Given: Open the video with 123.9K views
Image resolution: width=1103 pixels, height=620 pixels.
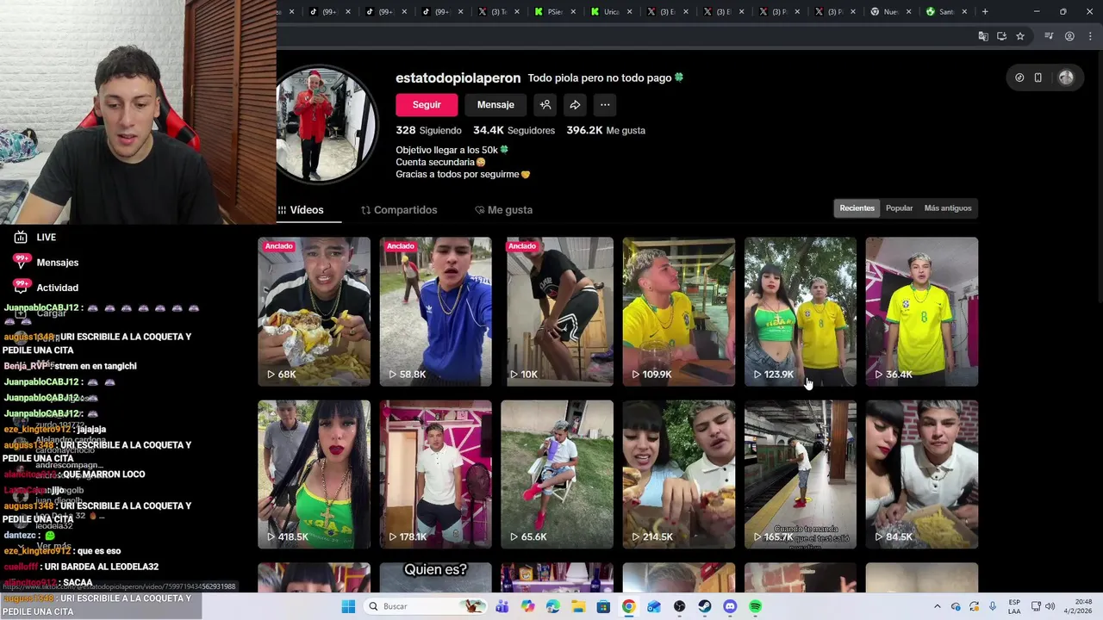Looking at the screenshot, I should pos(800,312).
